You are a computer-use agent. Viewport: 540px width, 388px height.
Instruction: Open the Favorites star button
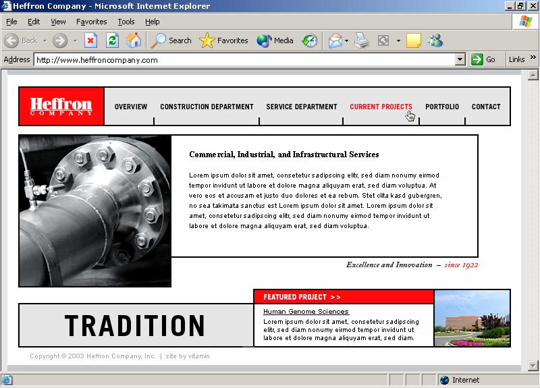[x=224, y=40]
